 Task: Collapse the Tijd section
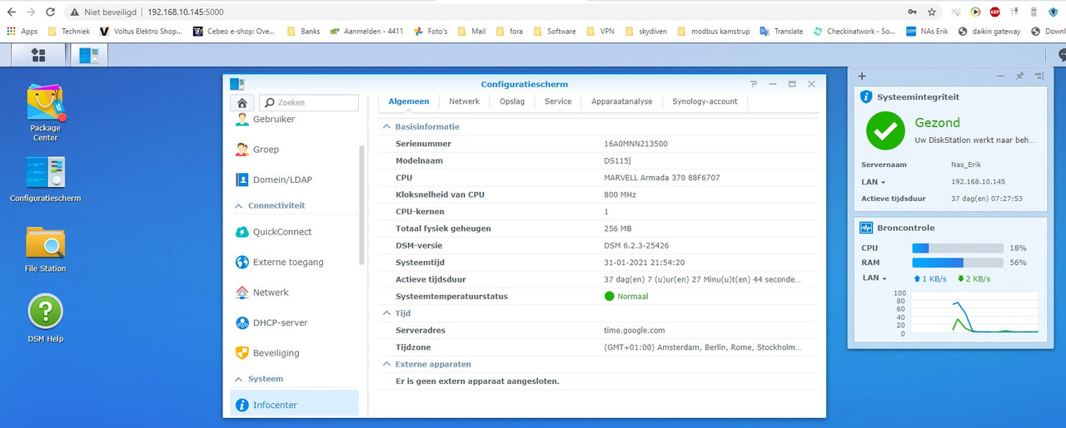(386, 313)
